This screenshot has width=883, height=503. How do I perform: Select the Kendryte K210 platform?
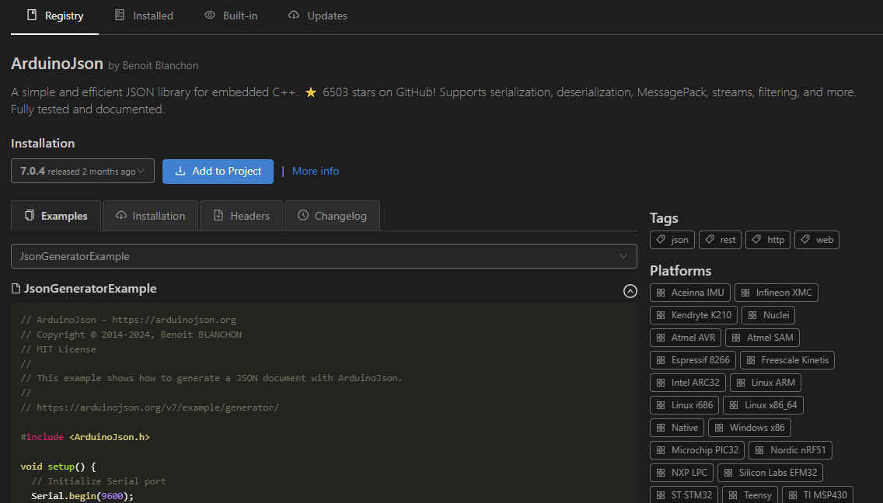(694, 315)
